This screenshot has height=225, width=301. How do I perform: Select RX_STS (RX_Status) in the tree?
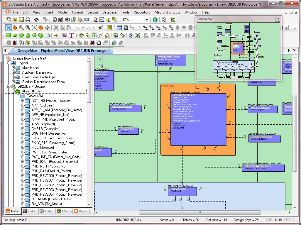tap(47, 204)
